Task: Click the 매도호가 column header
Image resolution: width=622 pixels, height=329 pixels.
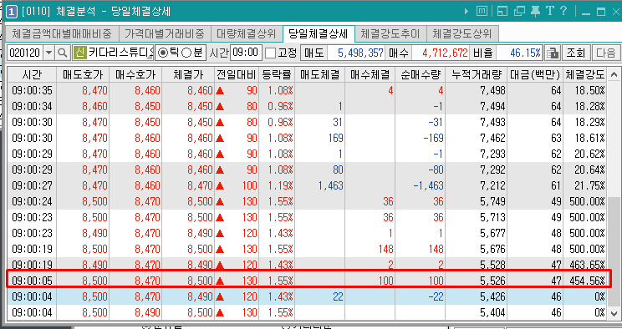Action: [83, 74]
